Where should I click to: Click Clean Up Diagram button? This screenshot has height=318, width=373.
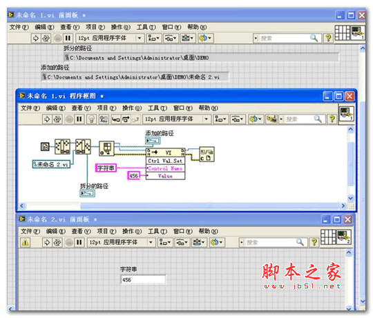pos(271,119)
